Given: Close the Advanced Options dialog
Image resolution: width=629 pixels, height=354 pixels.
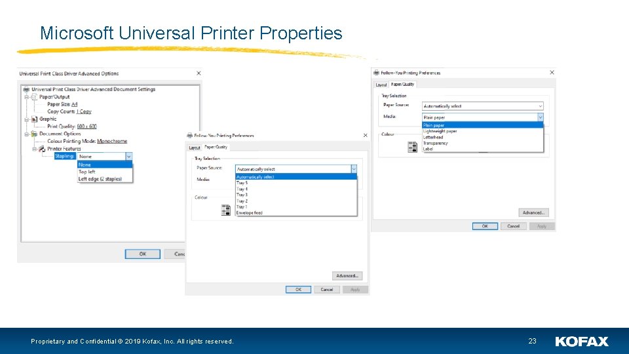Looking at the screenshot, I should [199, 73].
